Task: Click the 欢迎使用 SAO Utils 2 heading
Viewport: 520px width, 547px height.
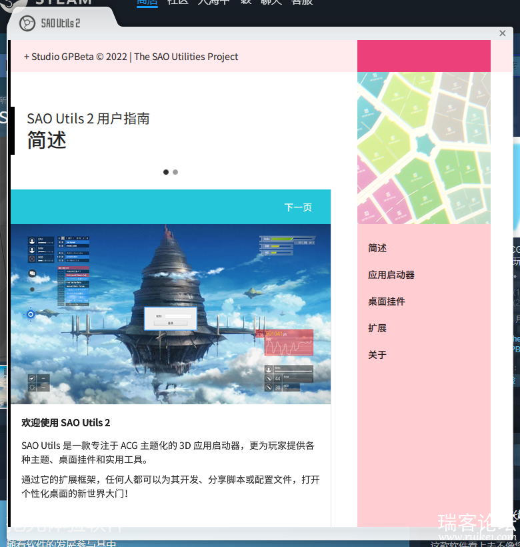Action: 65,423
